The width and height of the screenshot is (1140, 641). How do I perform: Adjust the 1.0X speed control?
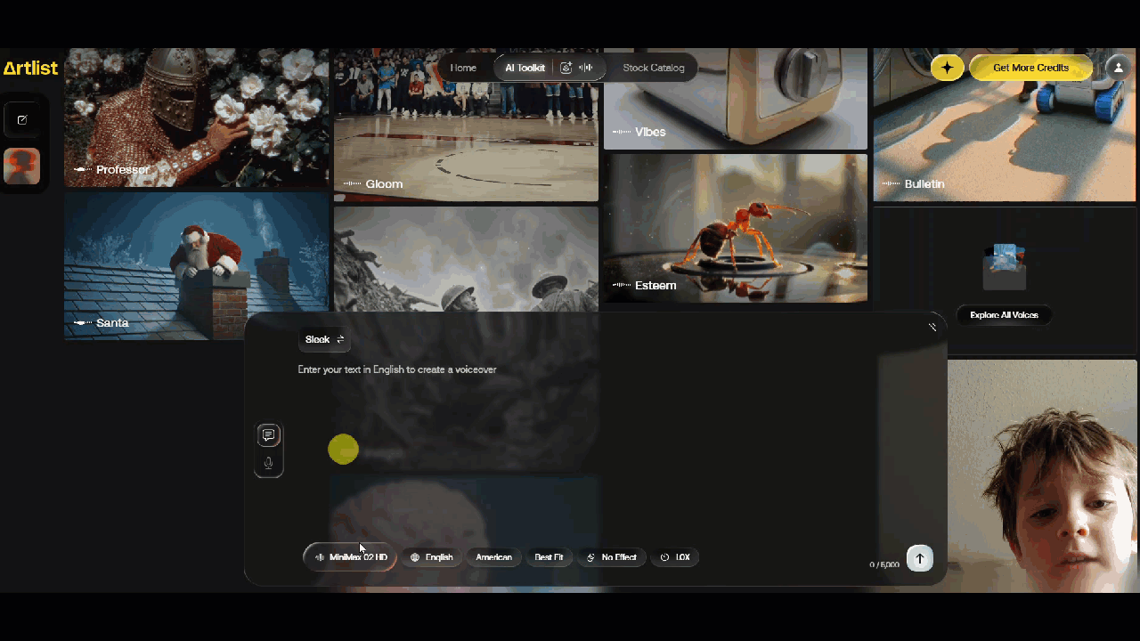point(675,557)
